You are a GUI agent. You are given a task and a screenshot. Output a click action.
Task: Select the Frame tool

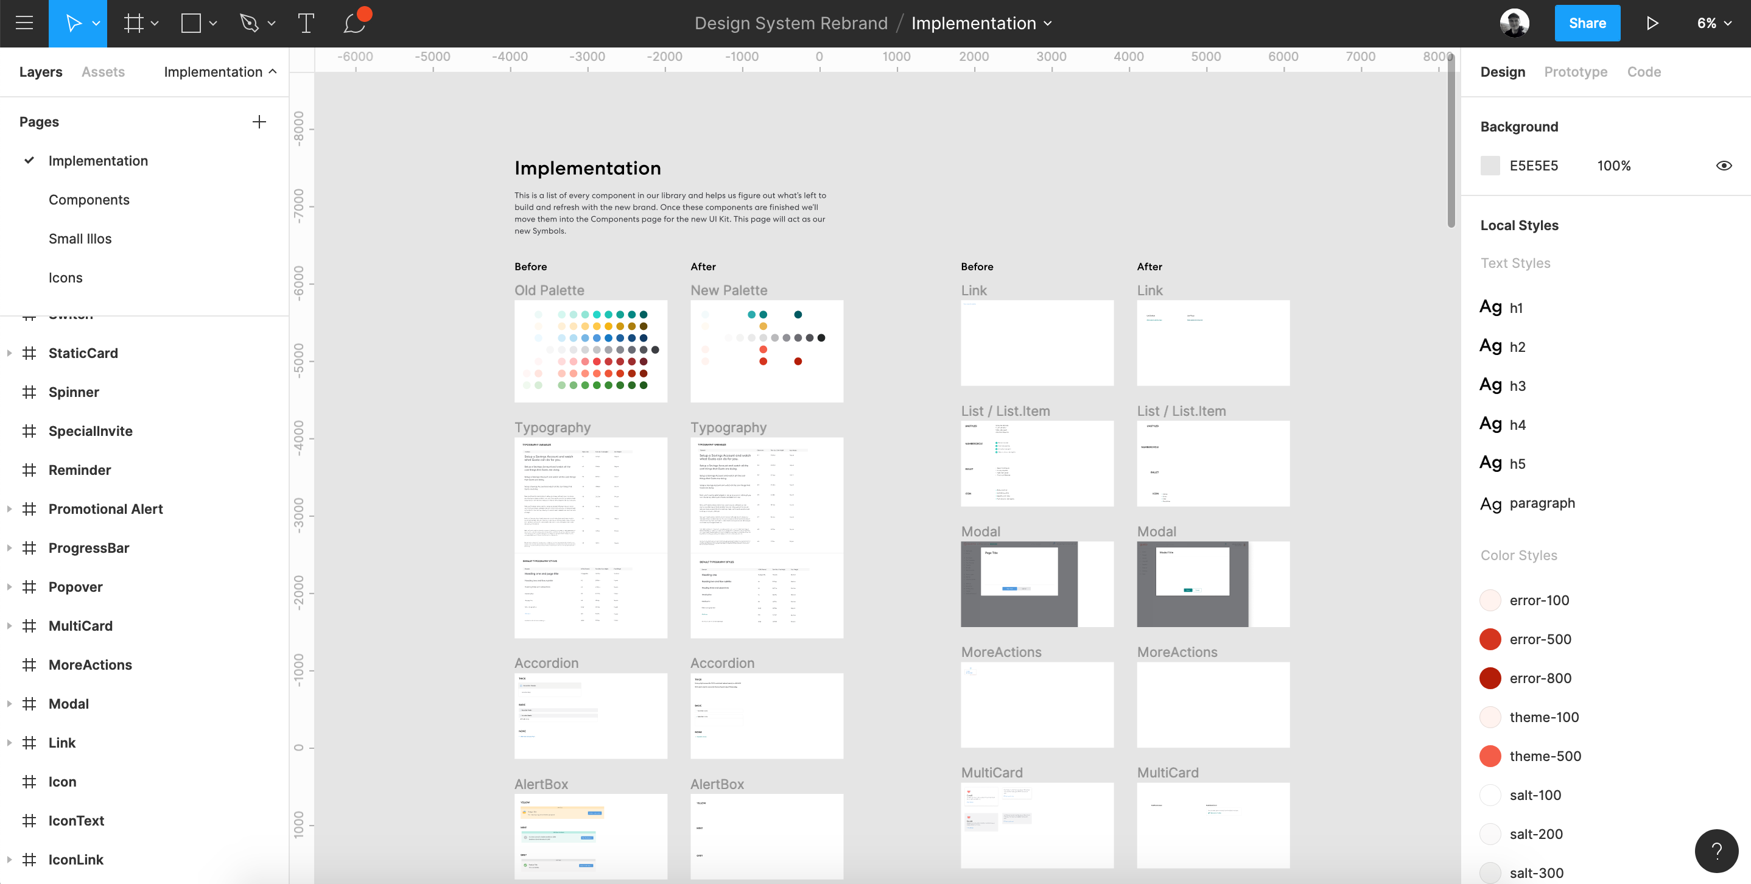coord(133,23)
